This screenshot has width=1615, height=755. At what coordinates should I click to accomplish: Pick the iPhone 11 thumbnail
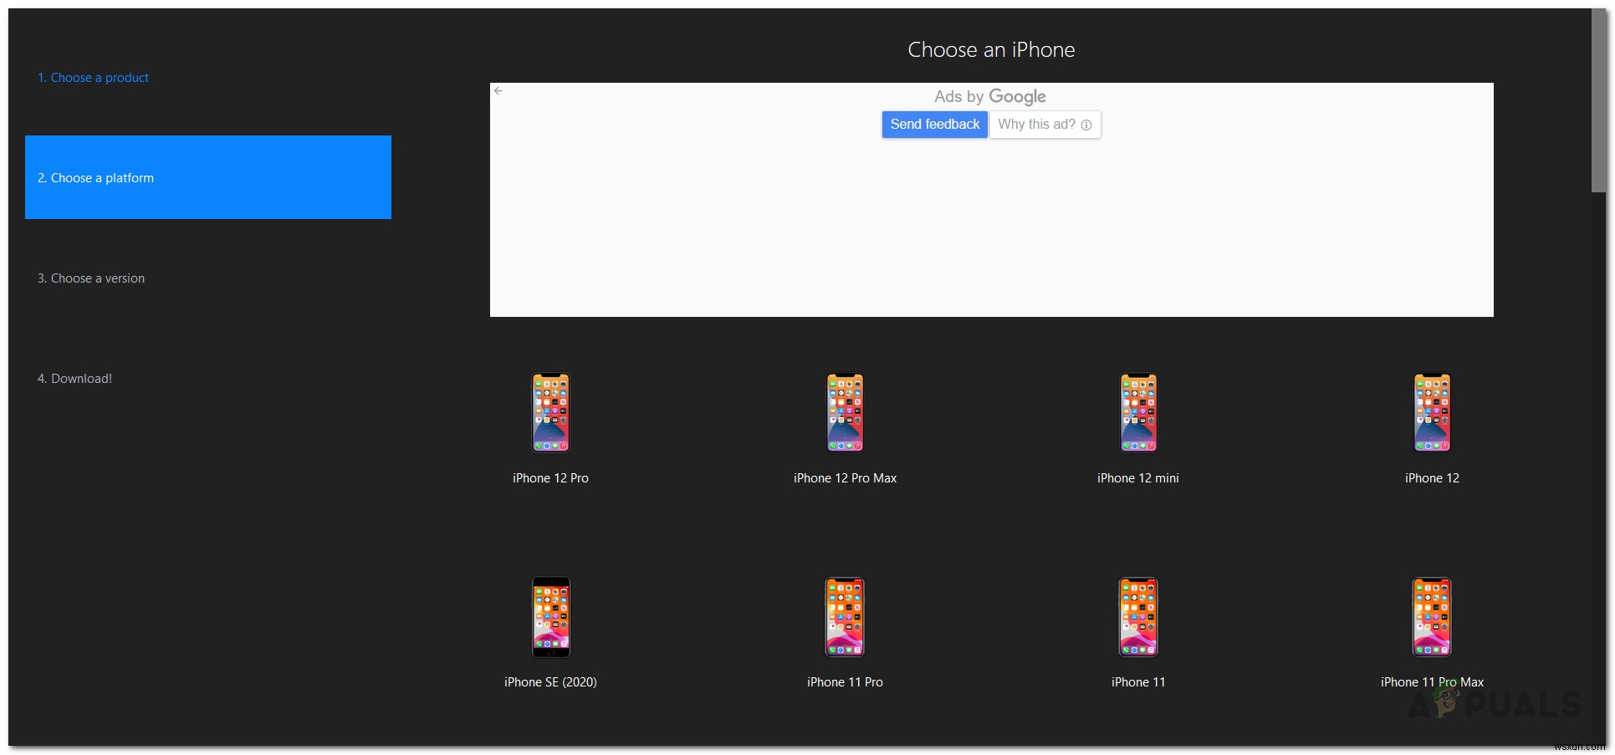click(1138, 616)
